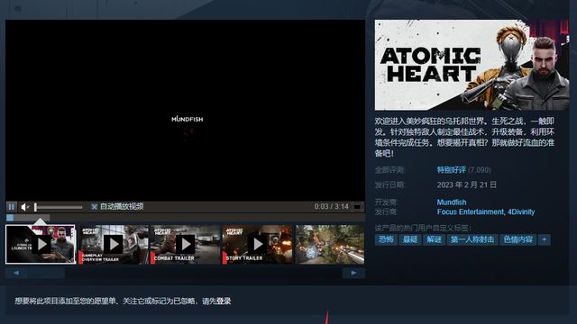Click the video playback area

click(185, 110)
